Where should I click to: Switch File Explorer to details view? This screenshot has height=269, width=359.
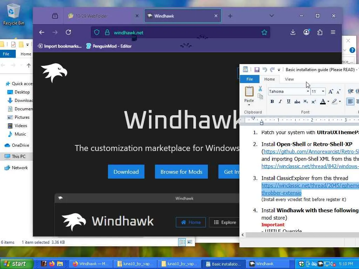coord(182,242)
